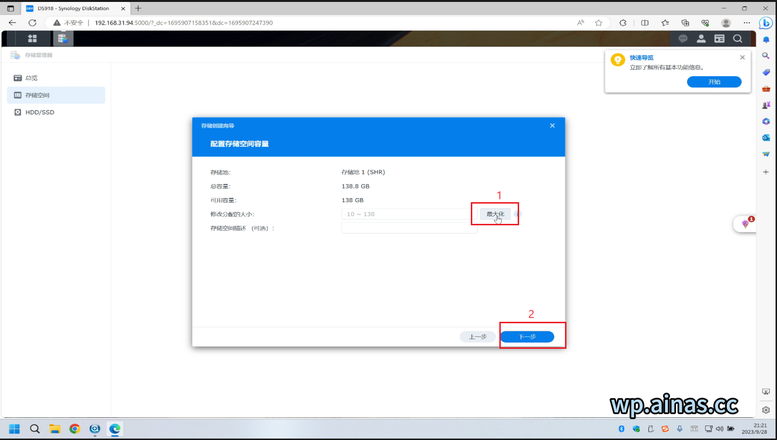Click the 上一步 button

click(477, 337)
